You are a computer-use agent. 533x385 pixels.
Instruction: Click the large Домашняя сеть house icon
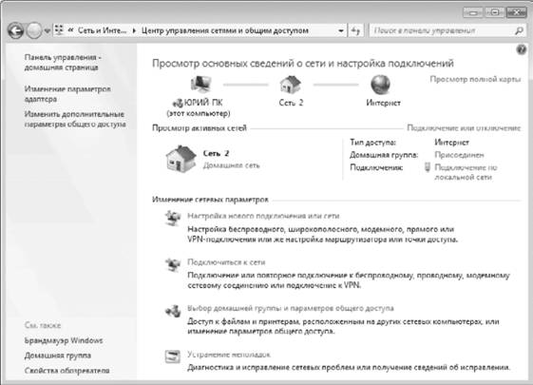pos(181,159)
